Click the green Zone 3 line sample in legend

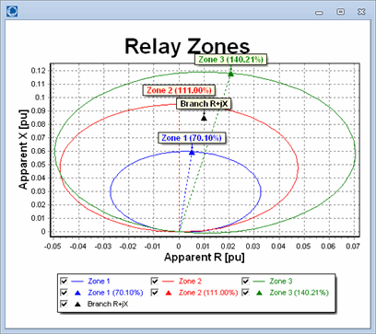click(x=259, y=282)
